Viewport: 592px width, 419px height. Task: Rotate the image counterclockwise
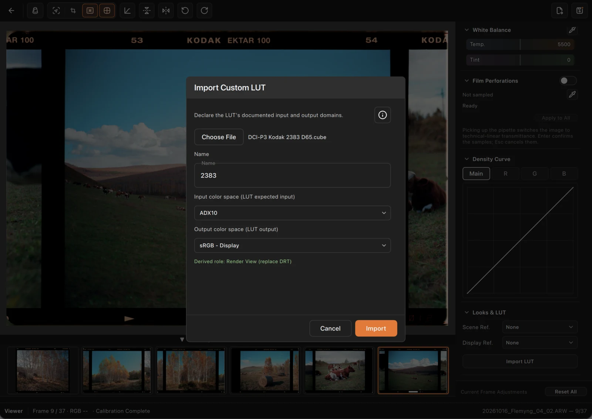click(x=185, y=10)
